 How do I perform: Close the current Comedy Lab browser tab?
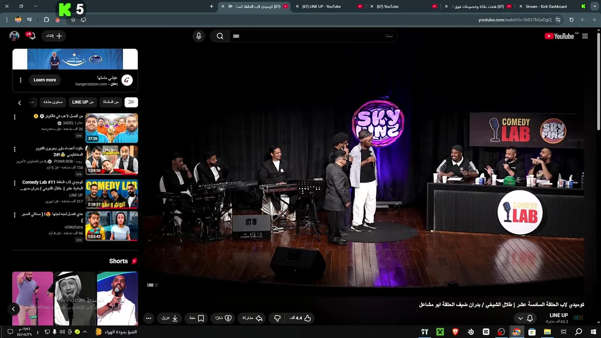pos(223,7)
